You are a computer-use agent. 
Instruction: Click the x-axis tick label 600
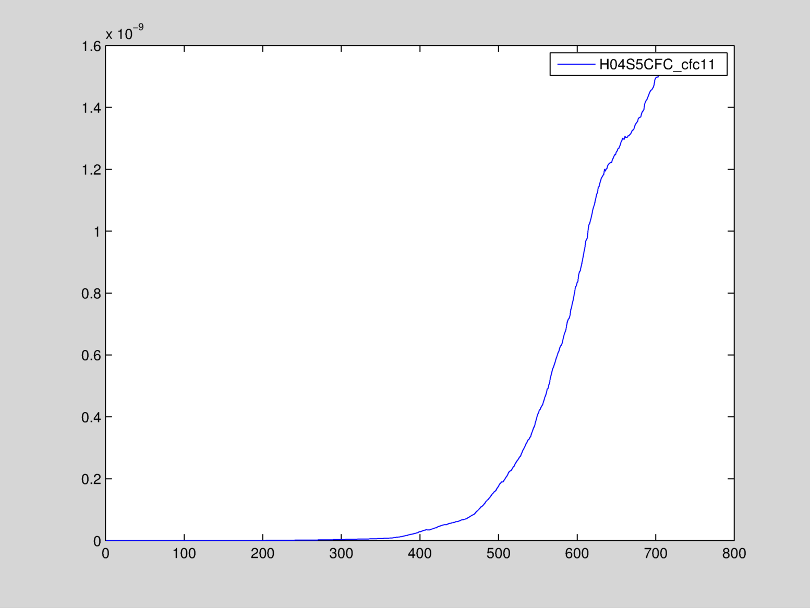577,554
